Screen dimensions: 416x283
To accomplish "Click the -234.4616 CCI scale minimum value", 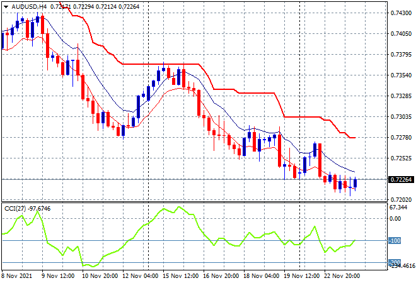I will pyautogui.click(x=402, y=266).
